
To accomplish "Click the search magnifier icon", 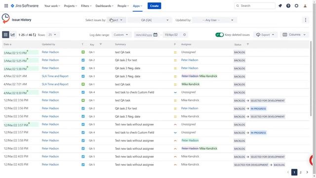I will point(237,6).
